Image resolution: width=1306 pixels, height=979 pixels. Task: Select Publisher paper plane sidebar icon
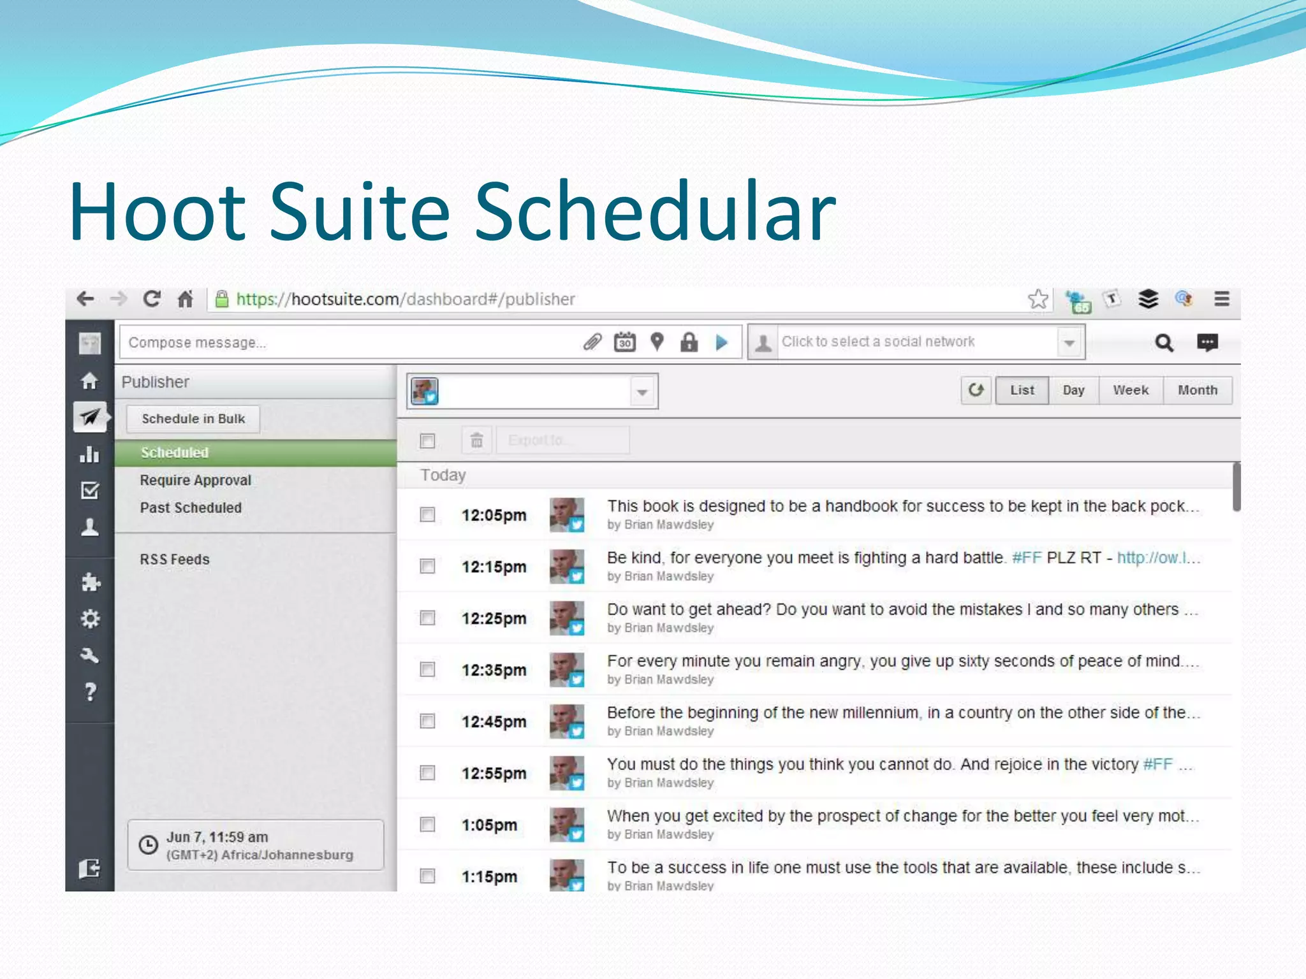[x=90, y=417]
